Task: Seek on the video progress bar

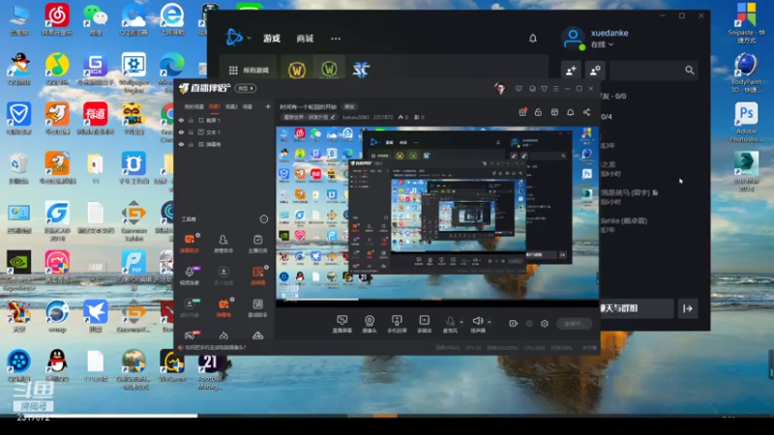Action: point(387,416)
